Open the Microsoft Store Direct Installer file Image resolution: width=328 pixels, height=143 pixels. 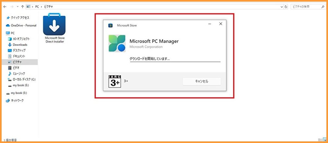(x=54, y=28)
